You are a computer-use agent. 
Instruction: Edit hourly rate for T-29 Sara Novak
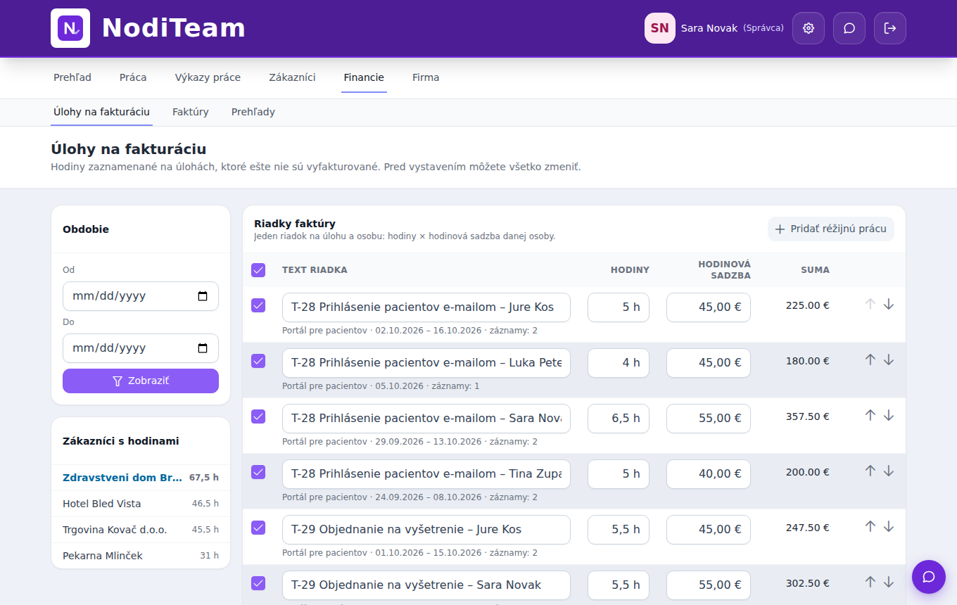point(709,585)
